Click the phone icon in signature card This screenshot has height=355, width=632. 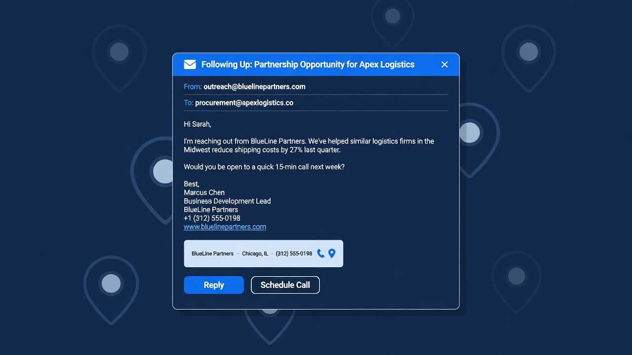tap(321, 253)
